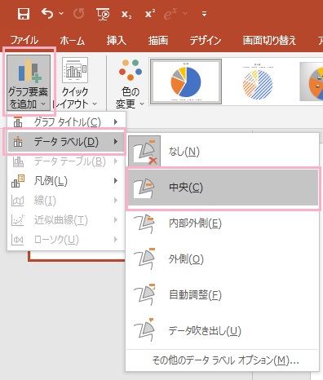This screenshot has width=323, height=380.
Task: Apply superscript x² formatting
Action: (150, 14)
